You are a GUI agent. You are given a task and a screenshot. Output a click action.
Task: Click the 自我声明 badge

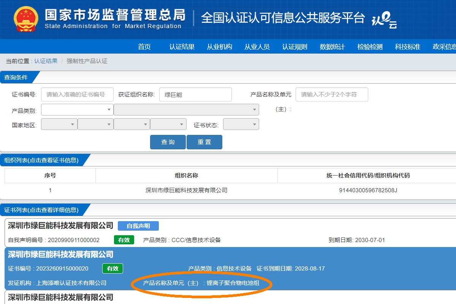(138, 226)
